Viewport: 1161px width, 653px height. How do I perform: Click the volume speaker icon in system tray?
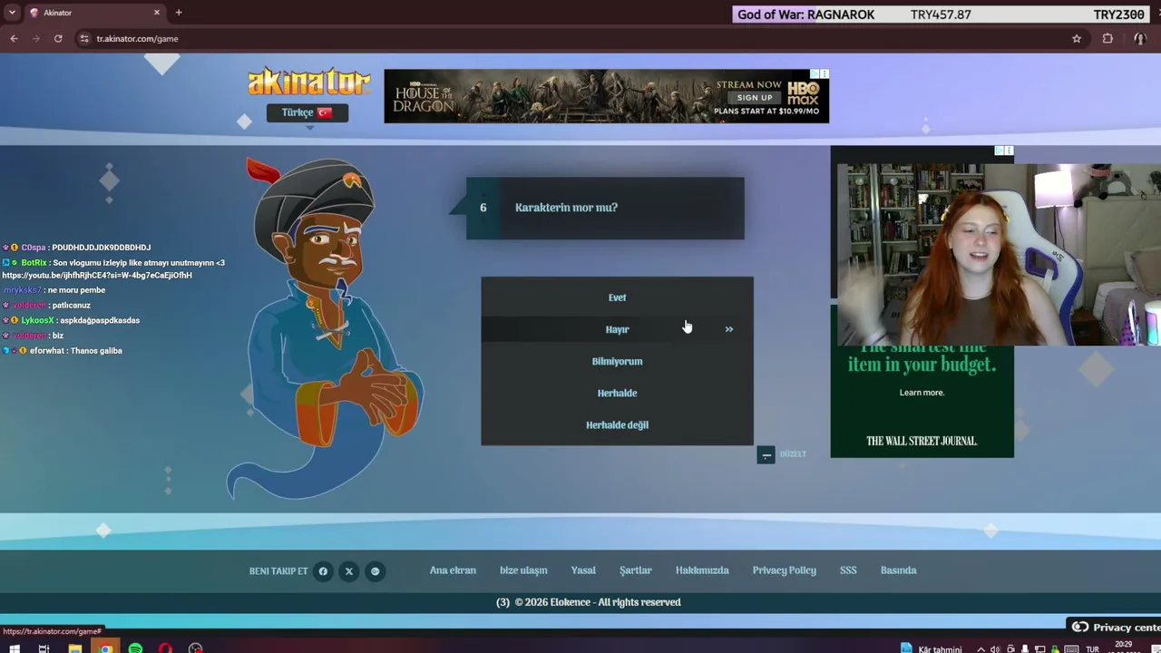pos(996,649)
